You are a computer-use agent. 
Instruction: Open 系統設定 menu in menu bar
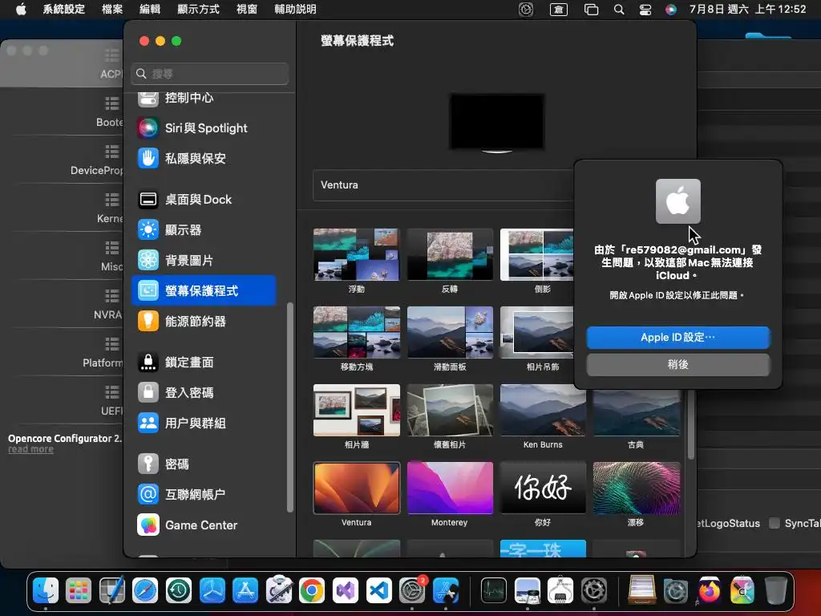pyautogui.click(x=63, y=9)
